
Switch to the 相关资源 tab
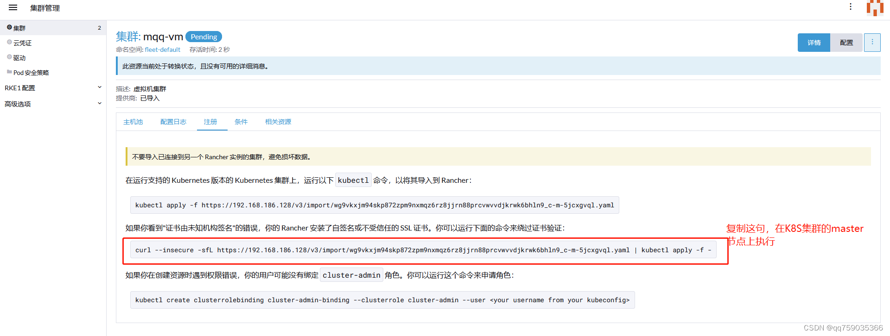coord(278,122)
